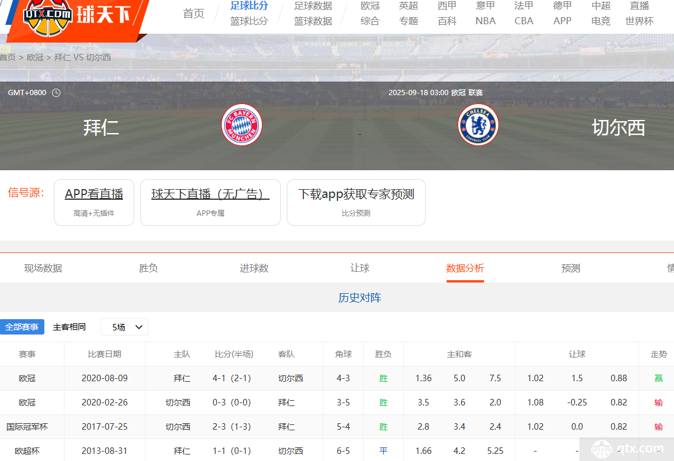Click the 欧超杯 competition cell
This screenshot has height=461, width=674.
(27, 451)
